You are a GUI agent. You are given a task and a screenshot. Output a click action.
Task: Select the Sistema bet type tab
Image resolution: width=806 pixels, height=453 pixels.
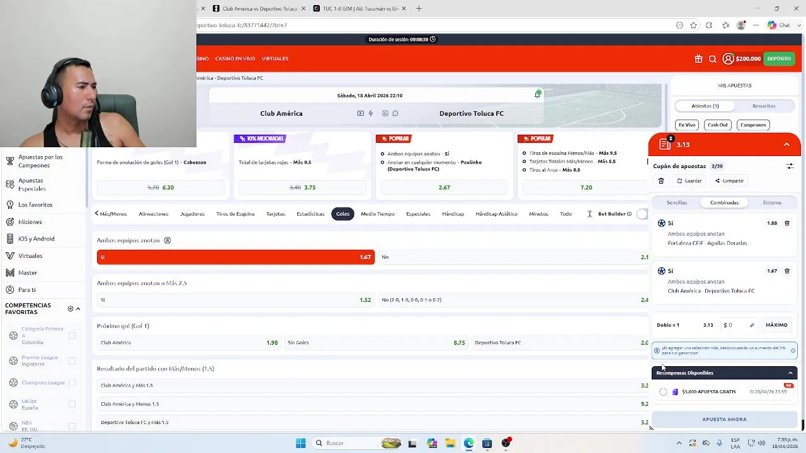772,203
